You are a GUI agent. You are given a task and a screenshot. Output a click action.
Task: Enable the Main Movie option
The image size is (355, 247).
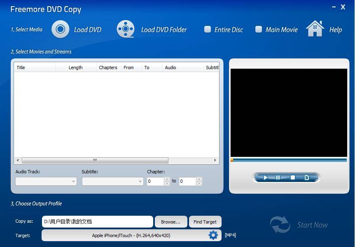tap(259, 29)
